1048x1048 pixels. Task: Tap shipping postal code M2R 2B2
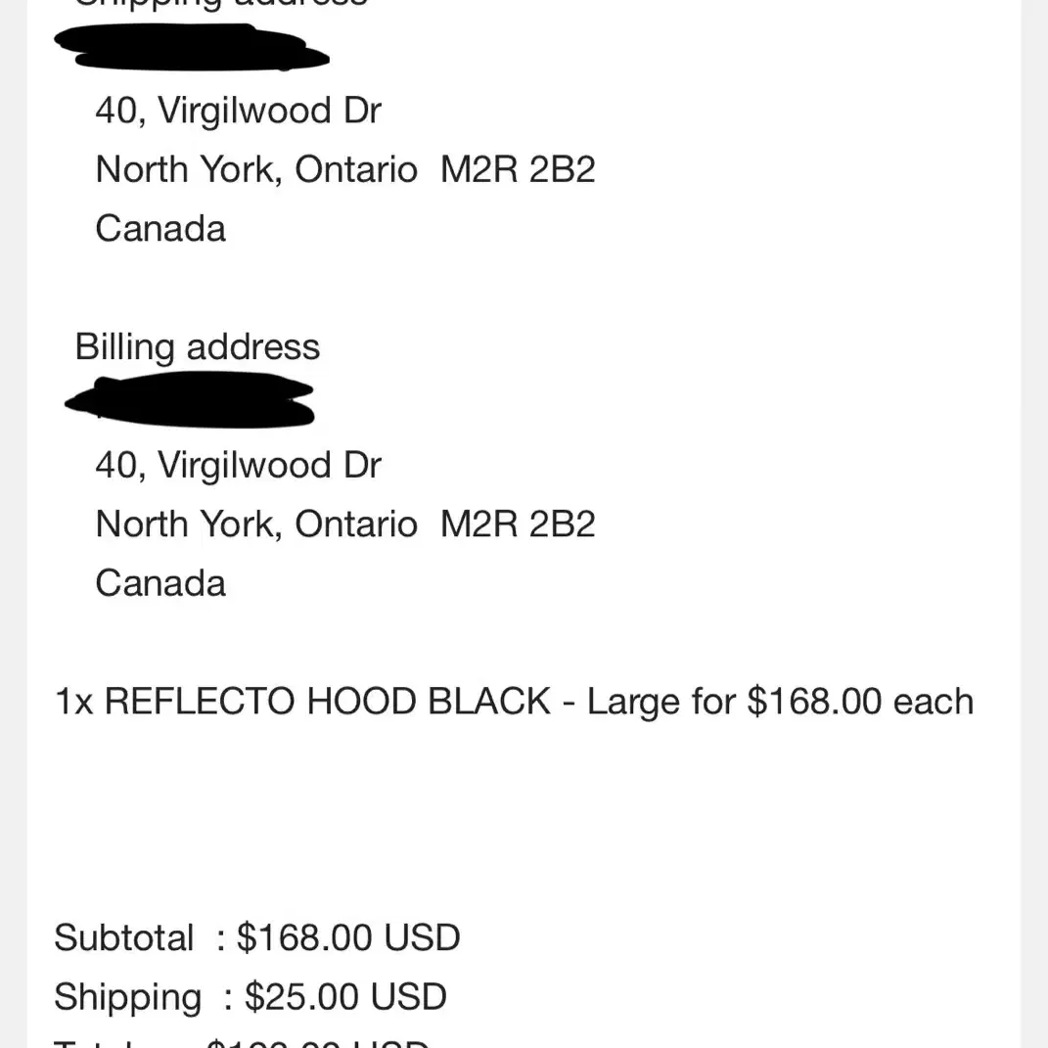[518, 169]
